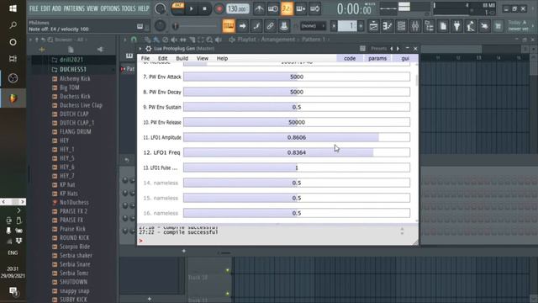Open the PATTERNS menu

click(74, 8)
